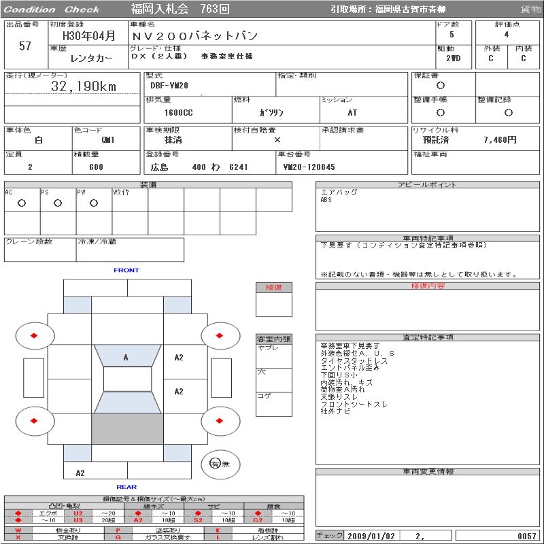Click the red C2 corrosion legend code
Image resolution: width=544 pixels, height=544 pixels.
(x=258, y=520)
